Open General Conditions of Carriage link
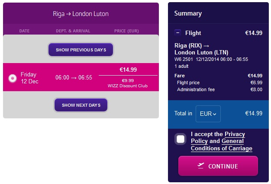 coord(222,145)
